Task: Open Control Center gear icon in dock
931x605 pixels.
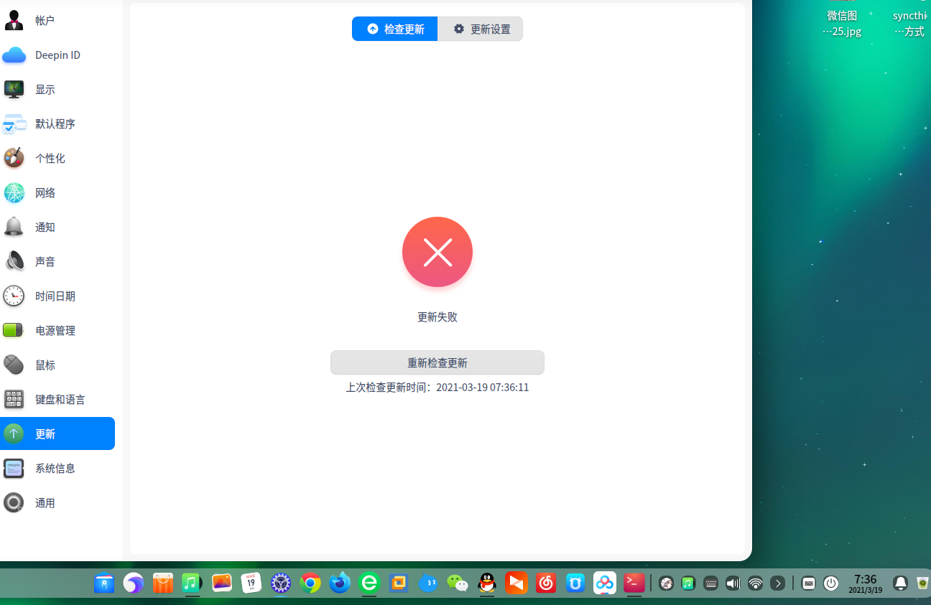Action: [x=280, y=583]
